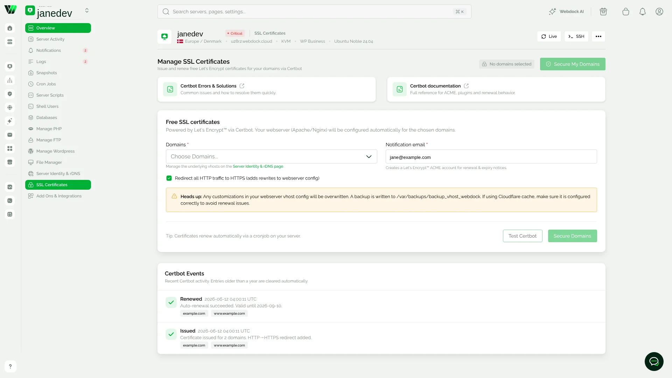Open the live chat bubble
The height and width of the screenshot is (378, 672).
click(x=654, y=362)
